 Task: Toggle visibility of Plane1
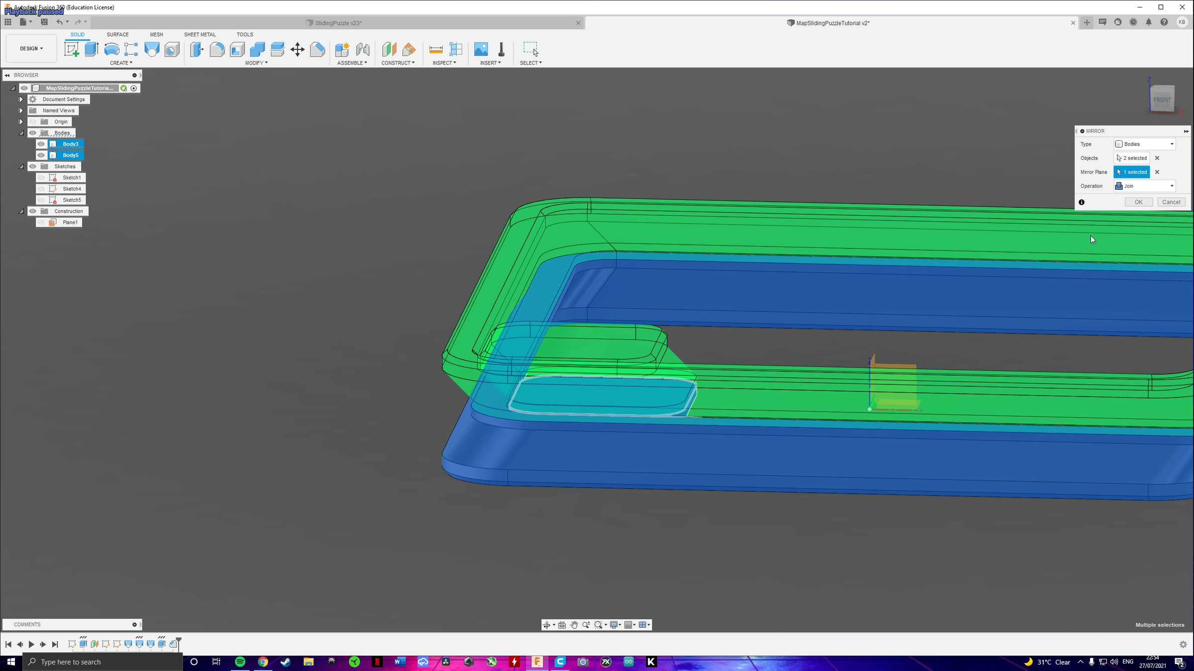(x=42, y=222)
